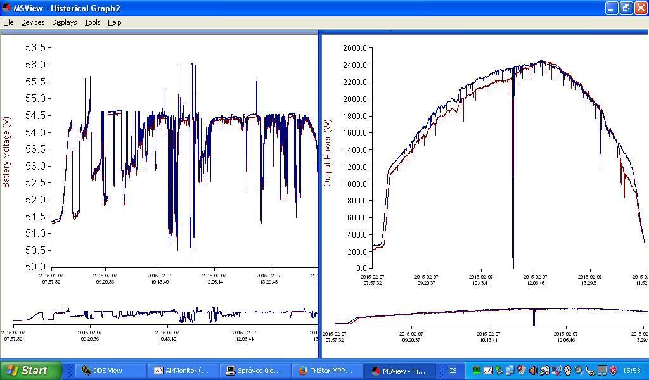649x380 pixels.
Task: Click the green first system tray icon
Action: pyautogui.click(x=476, y=370)
